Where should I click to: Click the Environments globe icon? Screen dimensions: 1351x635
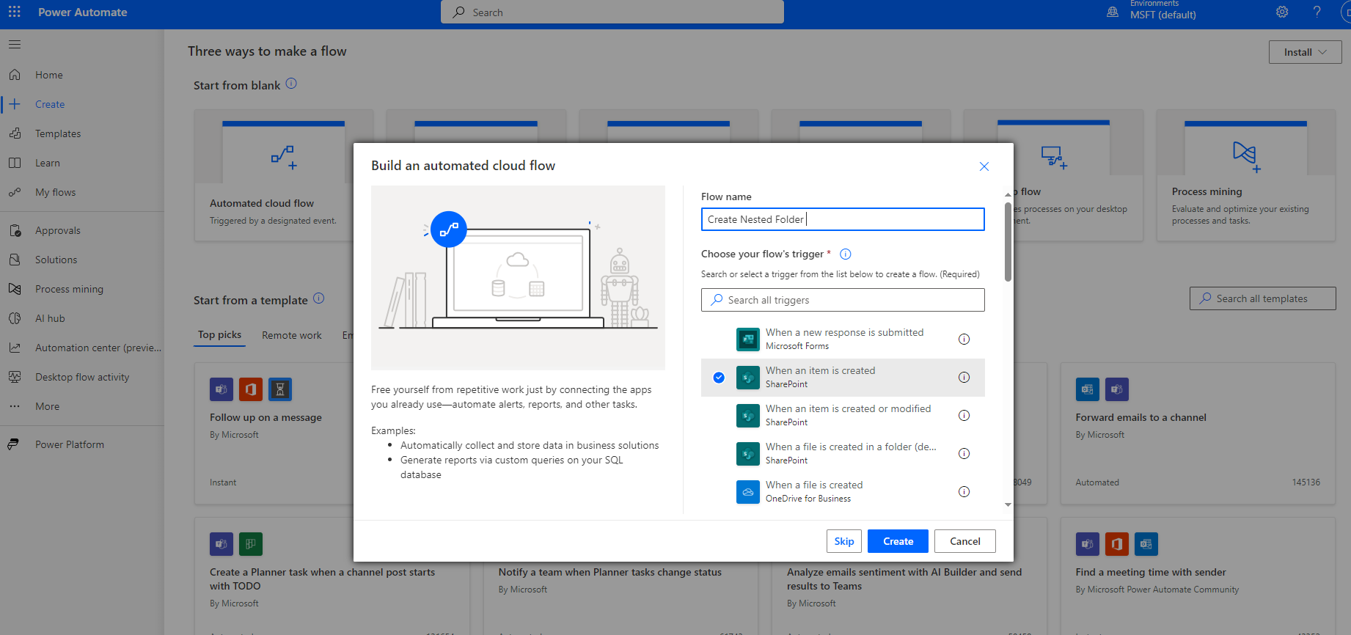pos(1113,12)
